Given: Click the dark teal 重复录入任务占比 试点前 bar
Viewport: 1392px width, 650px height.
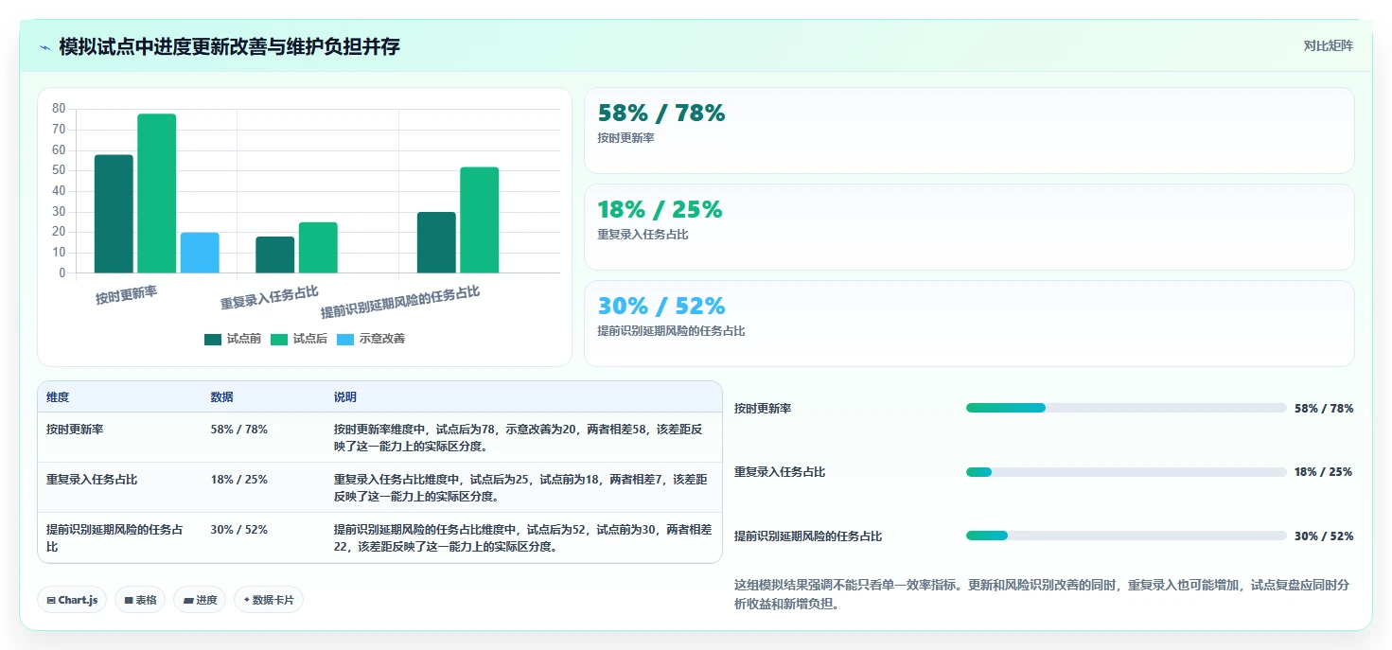Looking at the screenshot, I should pyautogui.click(x=274, y=255).
